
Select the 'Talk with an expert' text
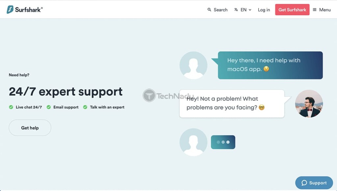pos(107,107)
